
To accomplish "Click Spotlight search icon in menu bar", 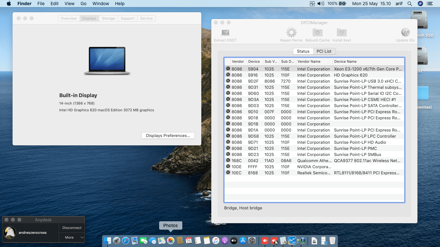I will coord(410,4).
